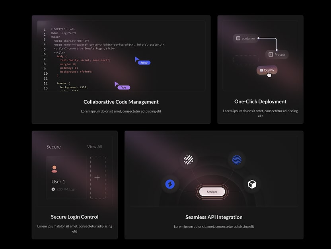Click the square icon inside the container node
The image size is (331, 249).
(x=239, y=38)
